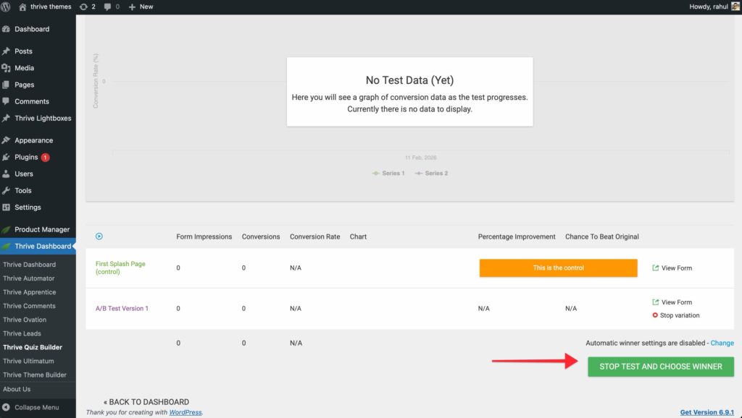
Task: Click Change link for automatic winner settings
Action: tap(722, 343)
